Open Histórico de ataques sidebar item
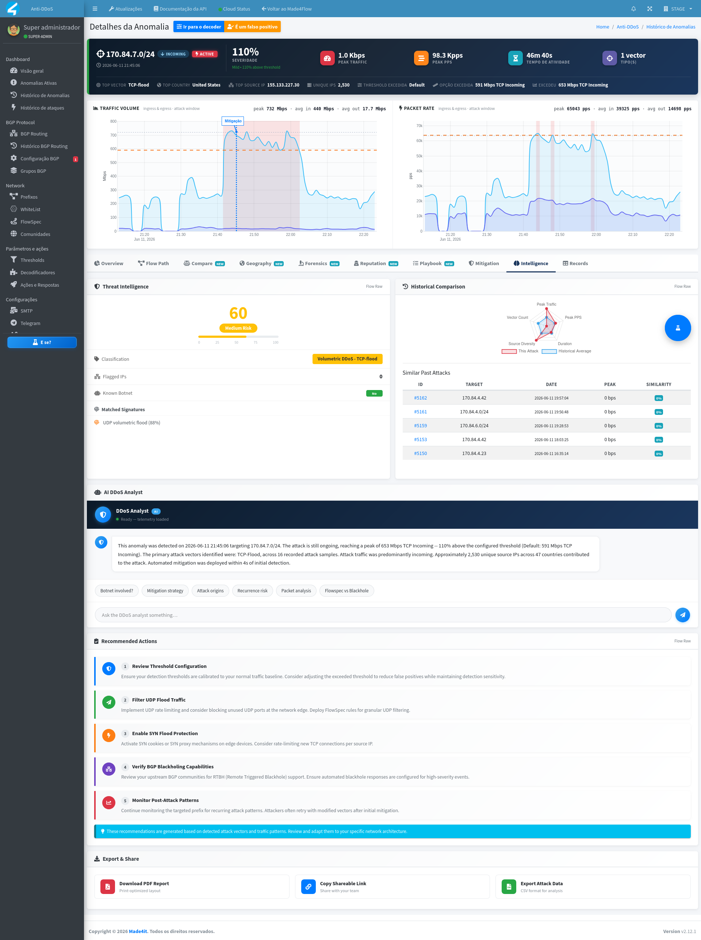 pos(42,107)
